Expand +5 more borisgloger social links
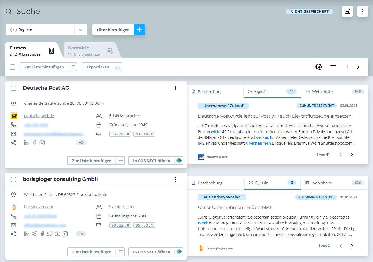The width and height of the screenshot is (373, 262). [81, 234]
